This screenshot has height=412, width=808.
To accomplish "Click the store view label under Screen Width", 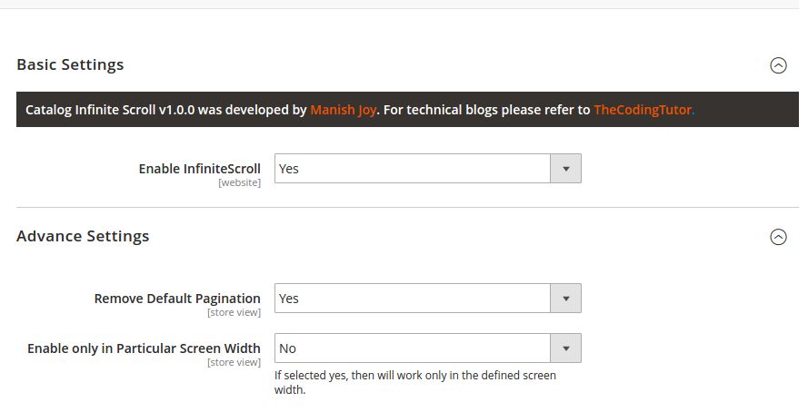I will pos(234,363).
